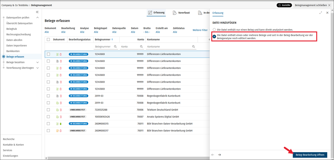Click Weitere Filter link

(200, 30)
